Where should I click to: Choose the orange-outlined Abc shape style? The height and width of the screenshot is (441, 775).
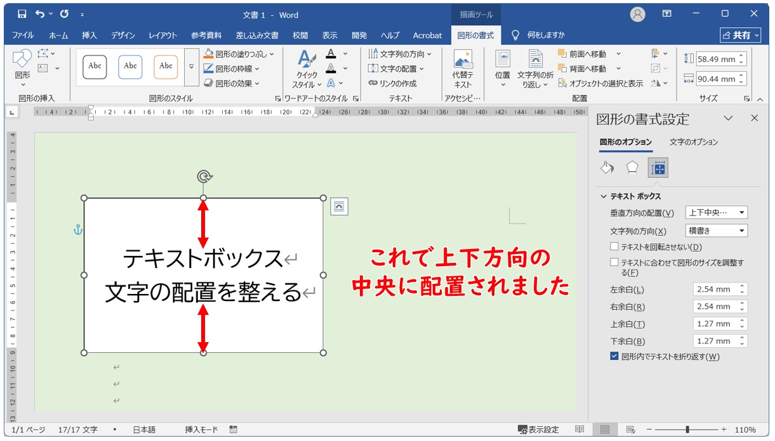coord(166,67)
